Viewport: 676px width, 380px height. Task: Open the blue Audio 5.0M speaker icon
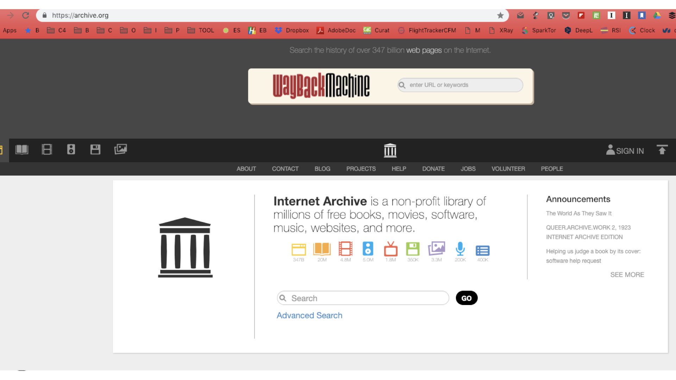(x=368, y=249)
